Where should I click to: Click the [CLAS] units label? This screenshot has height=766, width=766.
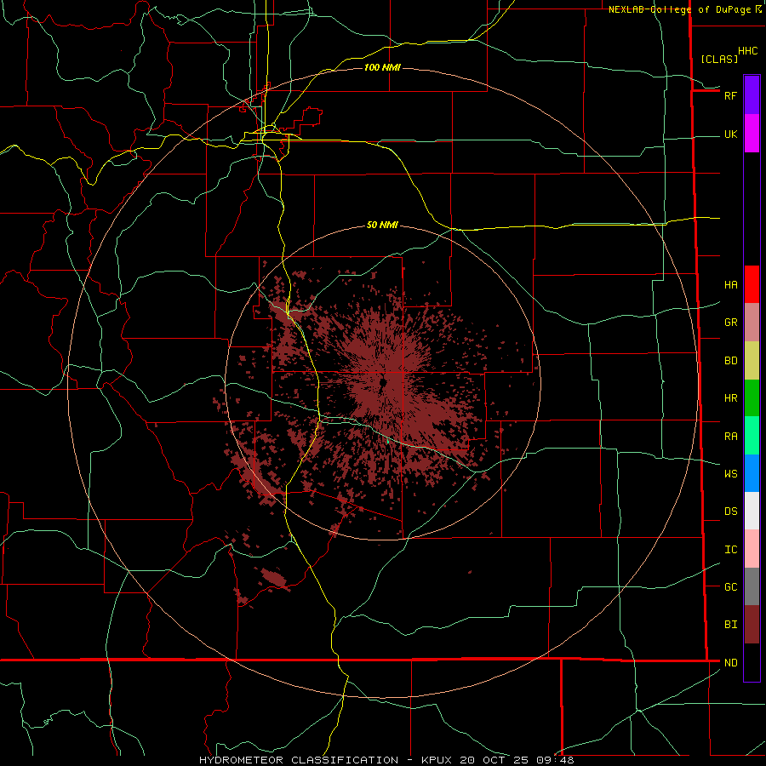click(x=719, y=59)
